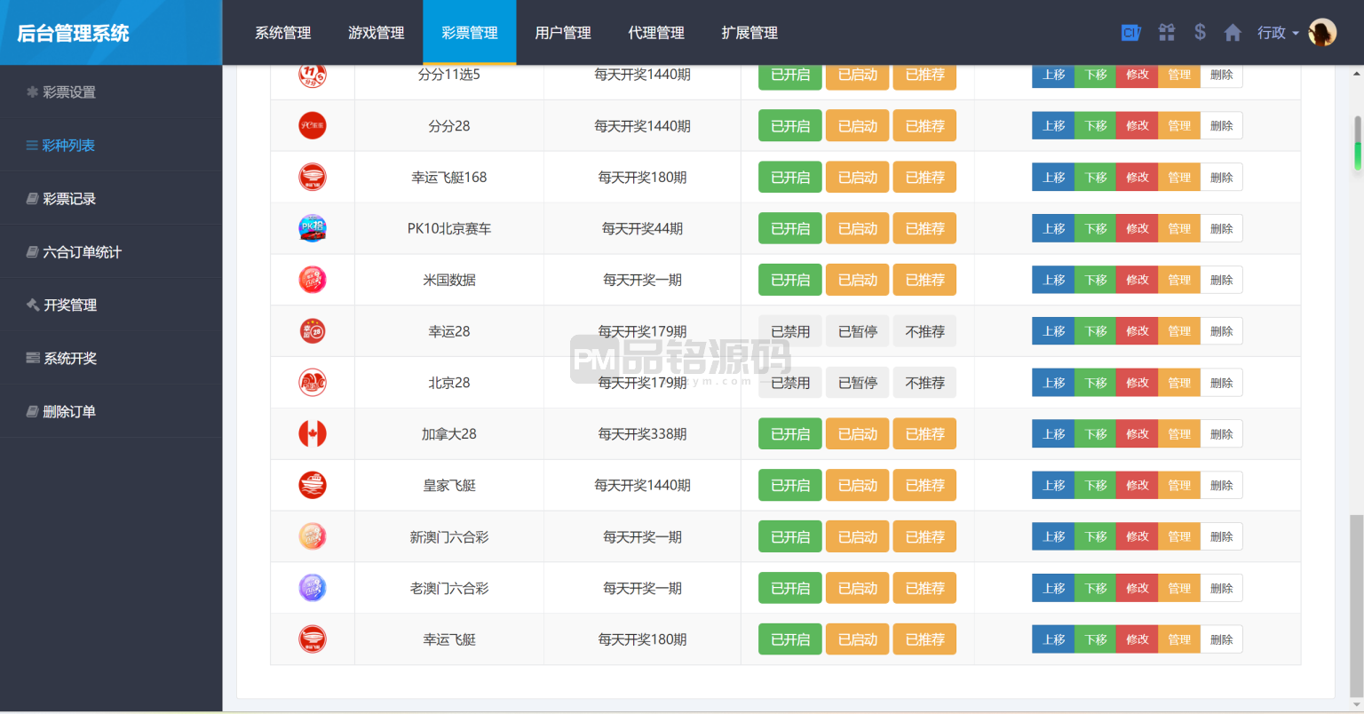Image resolution: width=1364 pixels, height=714 pixels.
Task: Open the 代理管理 top menu
Action: (x=656, y=33)
